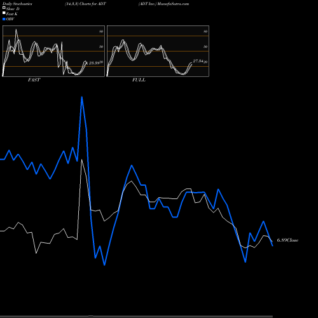This screenshot has height=318, width=318.
Task: Click the 'Fast K' legend text
Action: tap(12, 14)
